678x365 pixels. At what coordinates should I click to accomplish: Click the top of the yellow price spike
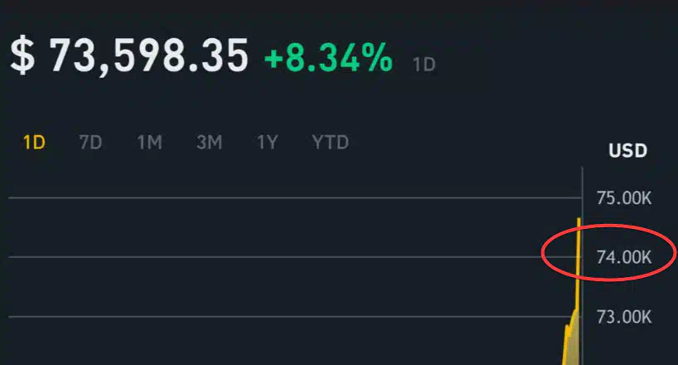(x=579, y=220)
